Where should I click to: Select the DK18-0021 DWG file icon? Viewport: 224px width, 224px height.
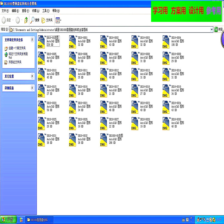[x=73, y=107]
